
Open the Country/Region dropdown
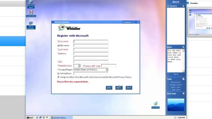click(x=107, y=70)
